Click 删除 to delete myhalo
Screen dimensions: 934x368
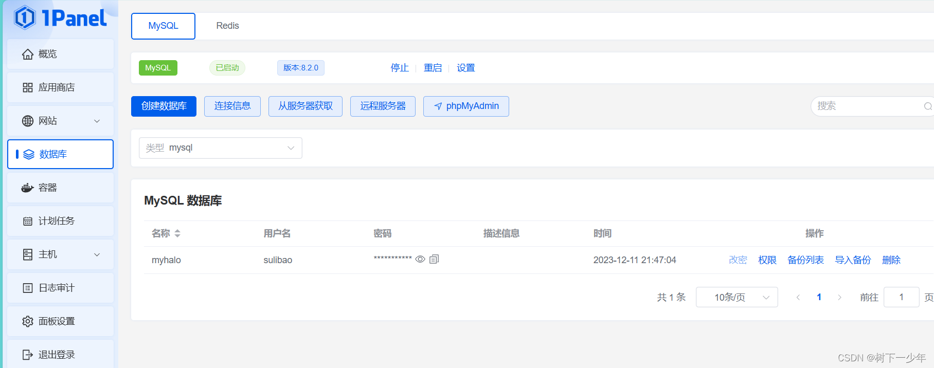(x=891, y=260)
